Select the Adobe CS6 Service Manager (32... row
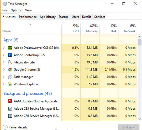 click(x=69, y=116)
